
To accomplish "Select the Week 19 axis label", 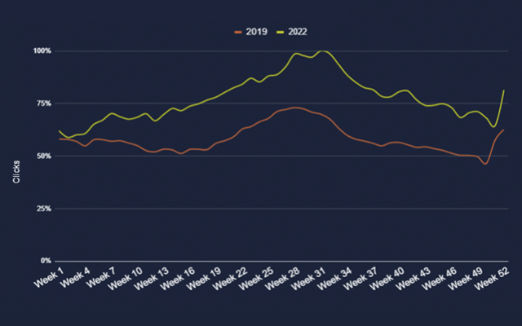I will 204,279.
